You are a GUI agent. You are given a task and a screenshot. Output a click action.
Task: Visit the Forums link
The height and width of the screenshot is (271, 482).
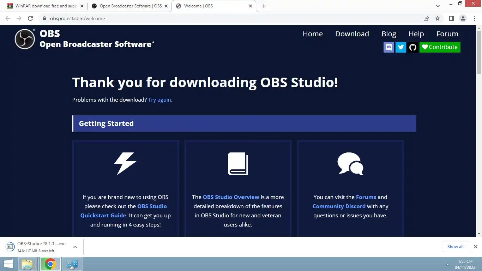tap(366, 197)
